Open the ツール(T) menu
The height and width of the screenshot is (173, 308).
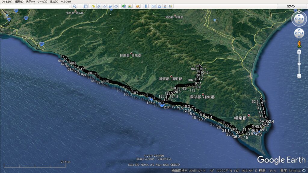click(42, 2)
